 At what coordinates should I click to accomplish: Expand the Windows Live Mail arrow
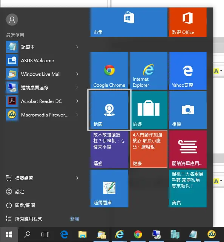[x=77, y=74]
